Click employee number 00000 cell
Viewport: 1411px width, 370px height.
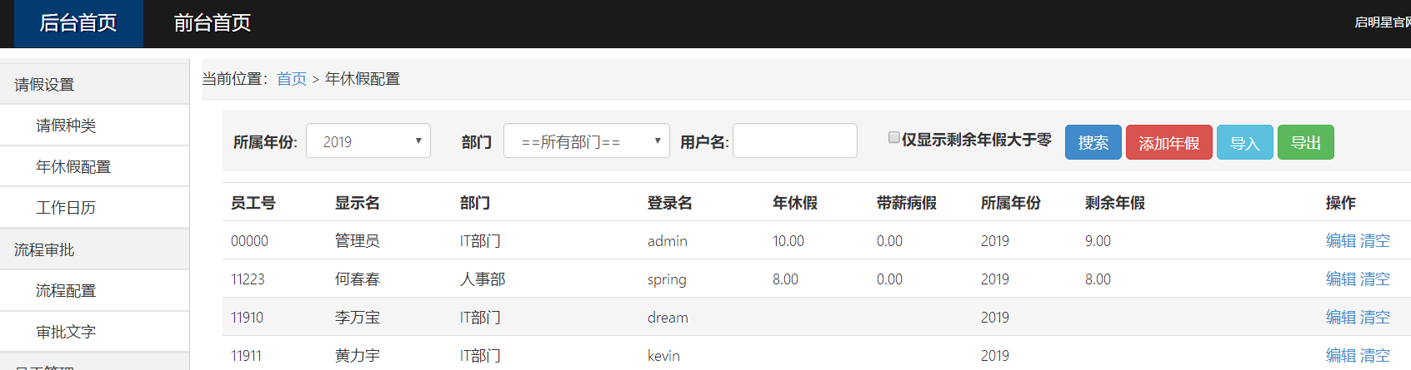pos(250,241)
